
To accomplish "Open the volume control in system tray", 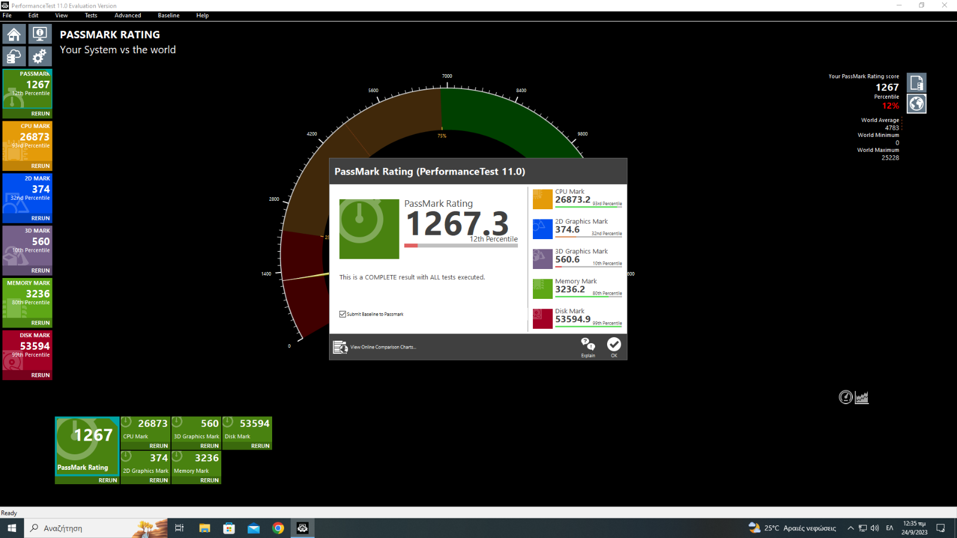I will [874, 528].
